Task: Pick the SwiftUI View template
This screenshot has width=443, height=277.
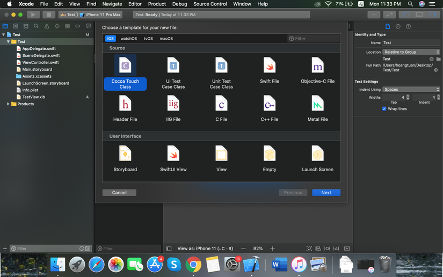Action: click(x=173, y=154)
